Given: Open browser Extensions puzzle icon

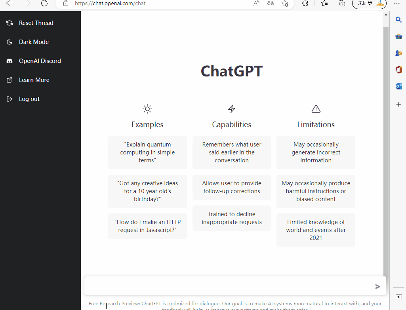Looking at the screenshot, I should click(305, 3).
